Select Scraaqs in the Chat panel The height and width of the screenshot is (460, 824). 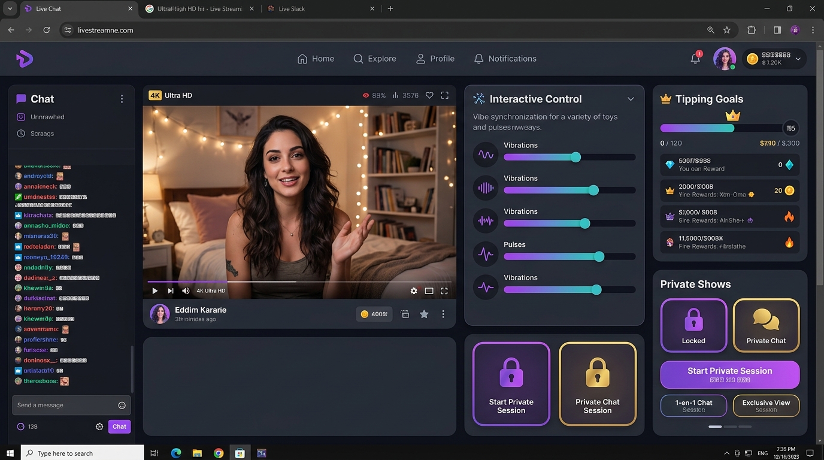(35, 134)
